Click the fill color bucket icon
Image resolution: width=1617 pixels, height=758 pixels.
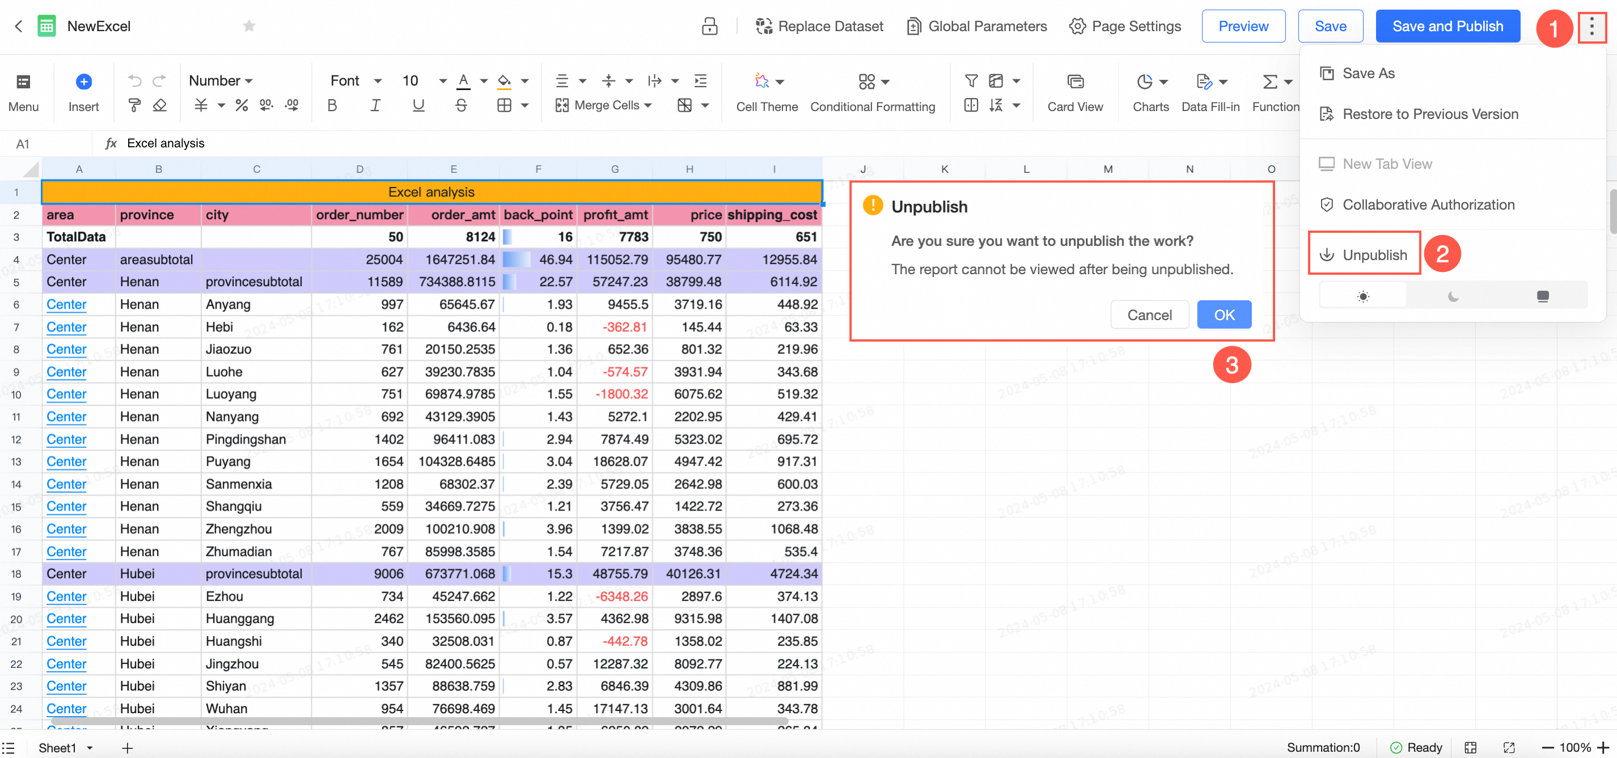(x=504, y=81)
